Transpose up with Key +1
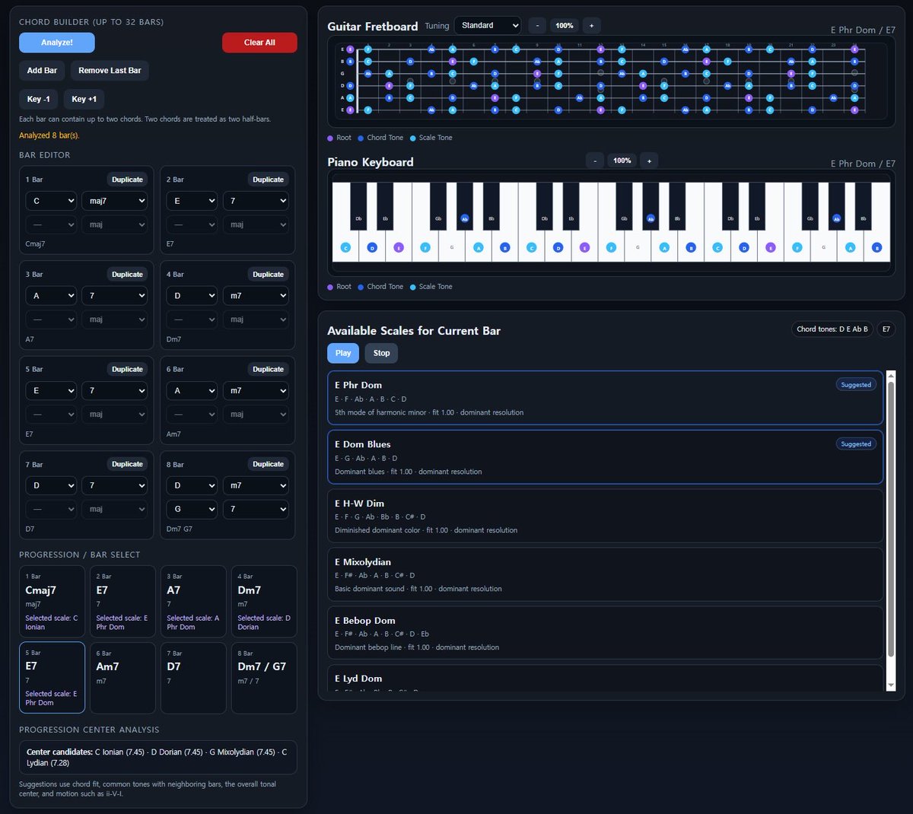Viewport: 913px width, 814px height. click(84, 99)
